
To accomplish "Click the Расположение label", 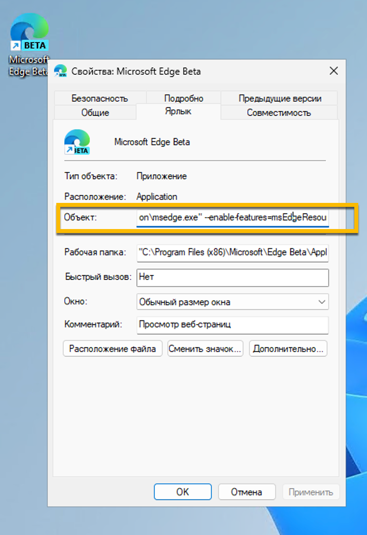I will pos(95,197).
